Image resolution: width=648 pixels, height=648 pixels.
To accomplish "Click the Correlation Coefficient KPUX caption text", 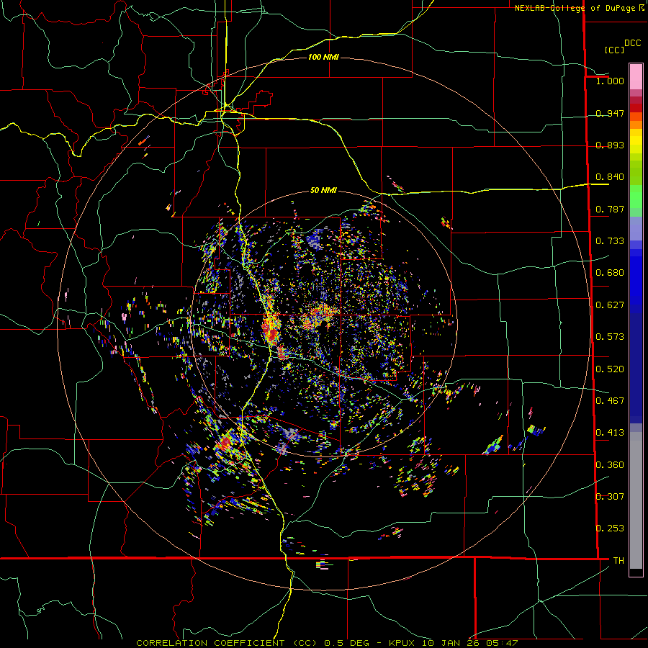I will pyautogui.click(x=327, y=643).
